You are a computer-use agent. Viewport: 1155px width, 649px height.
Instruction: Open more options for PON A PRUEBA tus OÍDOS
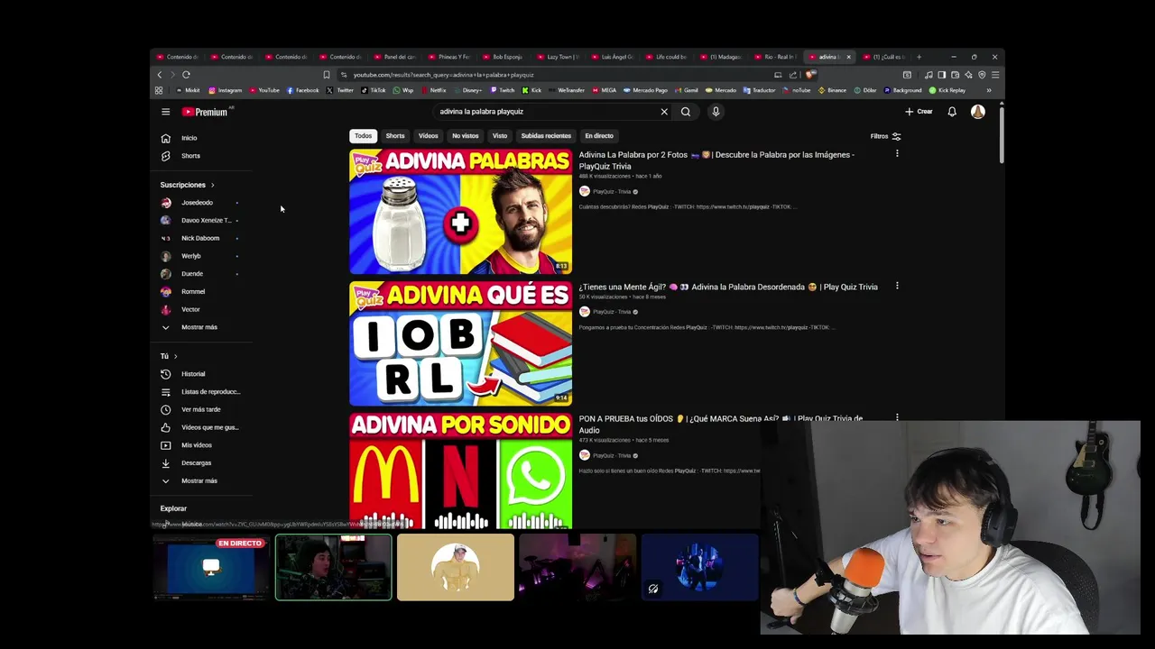[x=897, y=418]
